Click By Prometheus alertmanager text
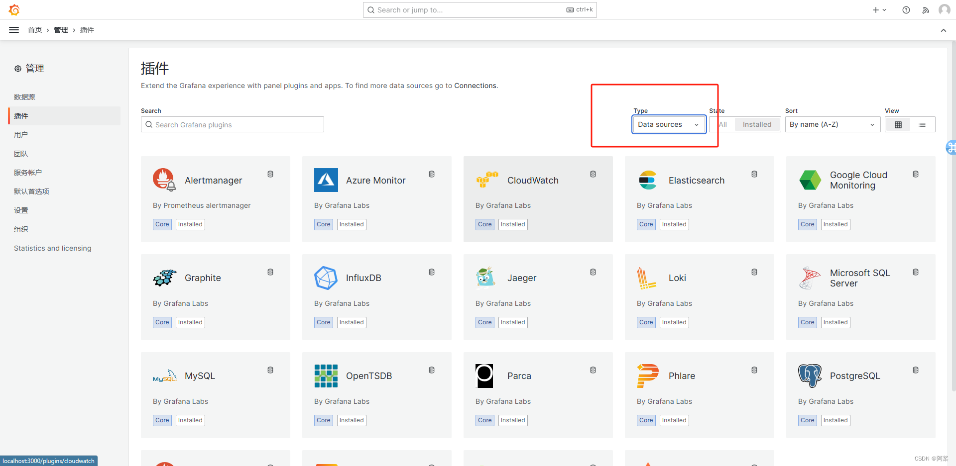The width and height of the screenshot is (956, 466). tap(202, 205)
